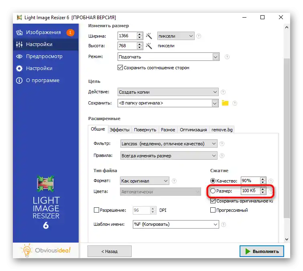Click the help icon beside Формат
303x271 pixels.
(174, 181)
